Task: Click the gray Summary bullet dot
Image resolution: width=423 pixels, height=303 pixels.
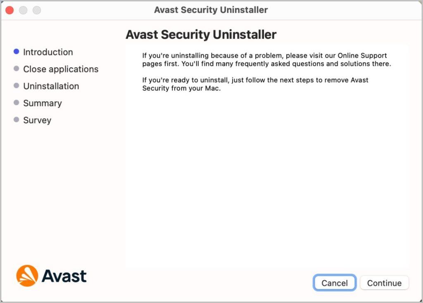Action: 16,102
